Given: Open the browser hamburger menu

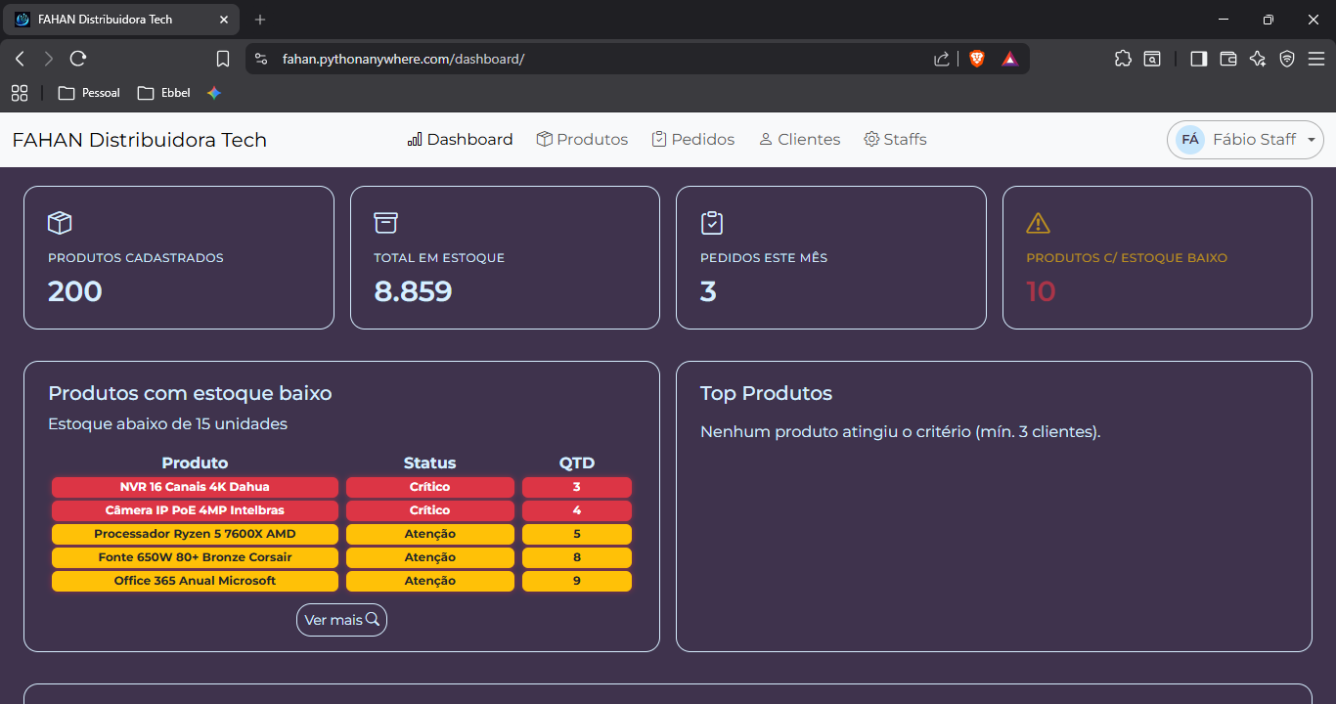Looking at the screenshot, I should point(1316,59).
